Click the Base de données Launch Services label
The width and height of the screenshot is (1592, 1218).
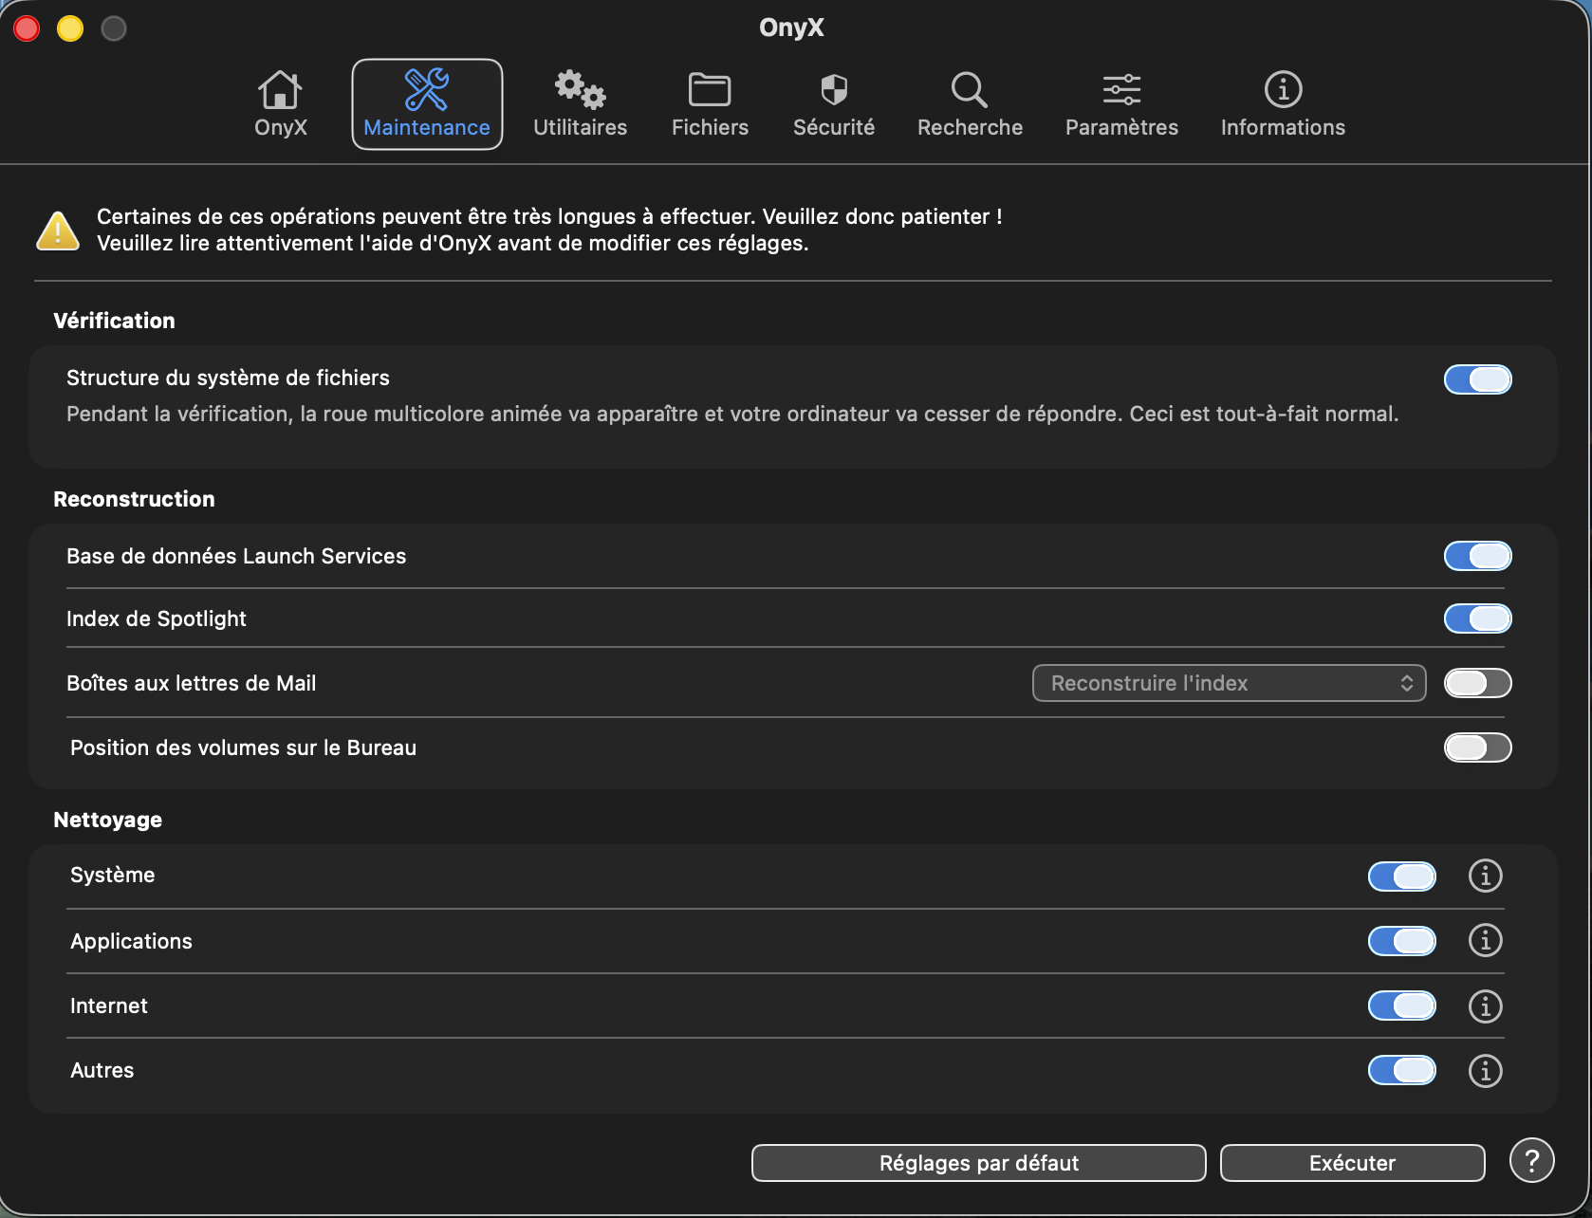click(x=236, y=556)
